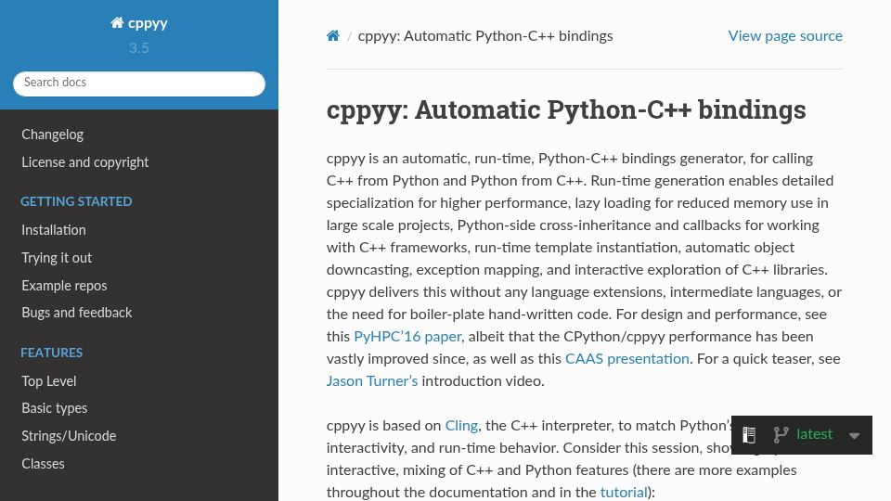Expand the latest version dropdown arrow
This screenshot has width=891, height=501.
[854, 436]
